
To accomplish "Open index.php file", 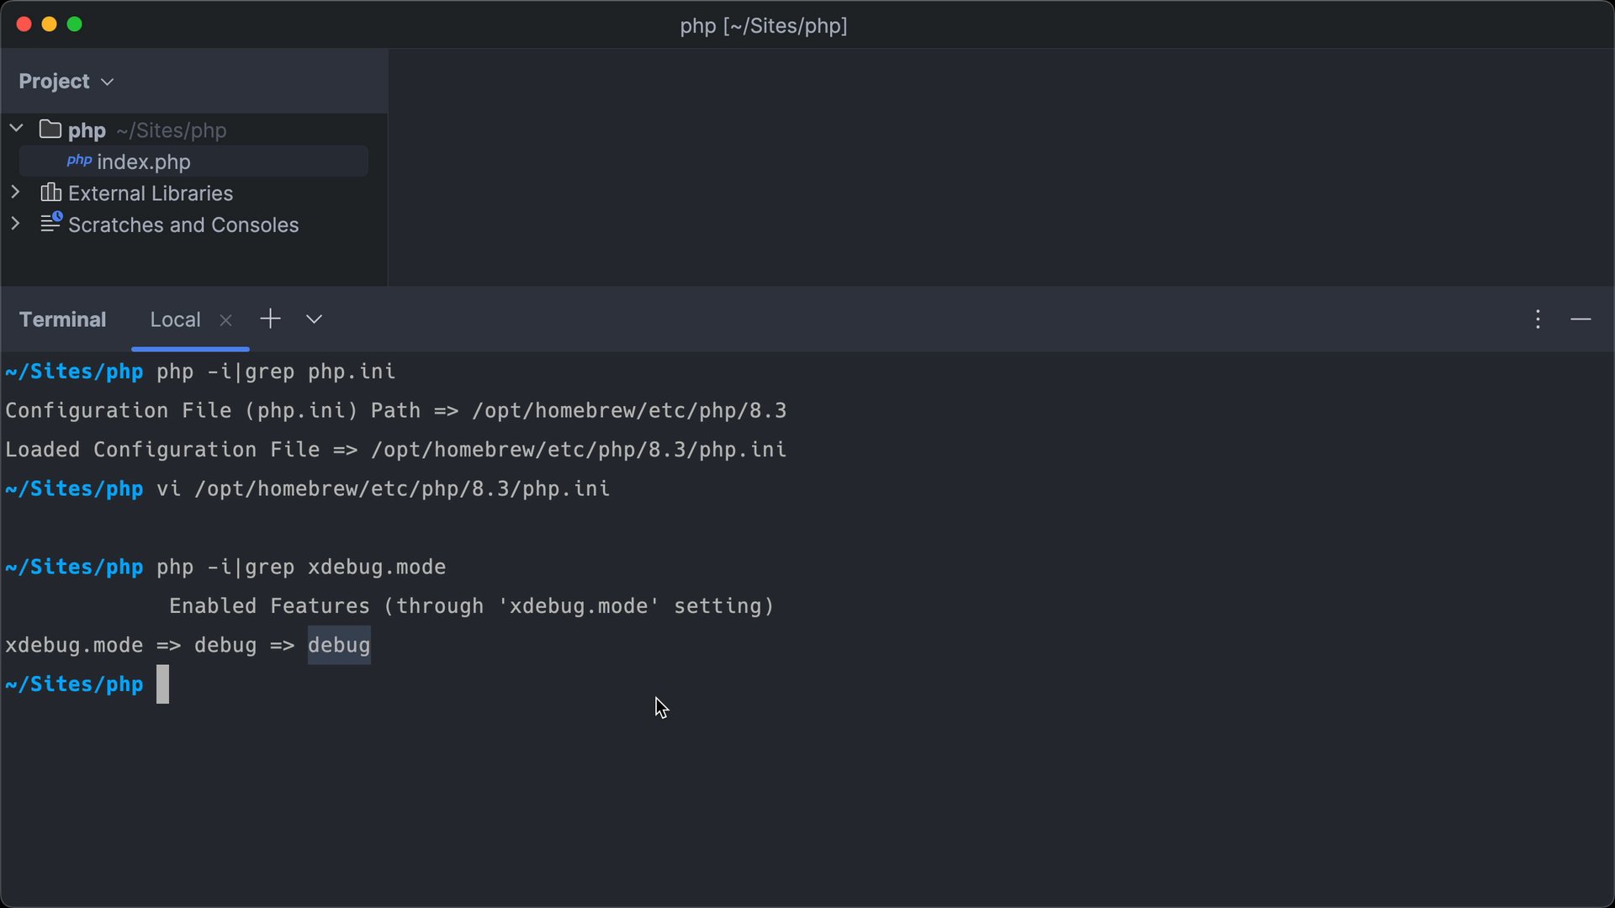I will [143, 161].
